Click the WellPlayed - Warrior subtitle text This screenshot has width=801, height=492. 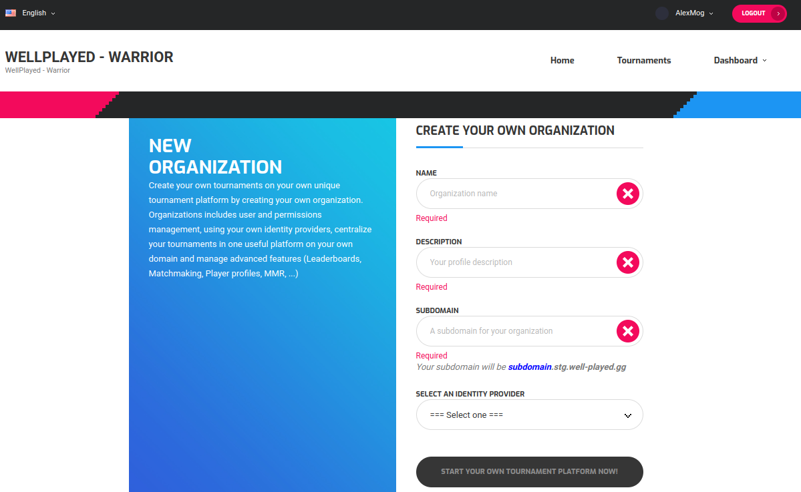point(37,70)
